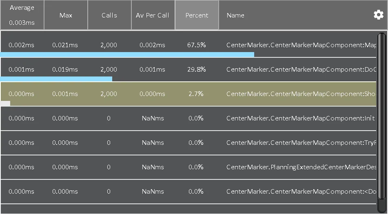Sort by the Calls column header
Screen dimensions: 388x214
[109, 15]
